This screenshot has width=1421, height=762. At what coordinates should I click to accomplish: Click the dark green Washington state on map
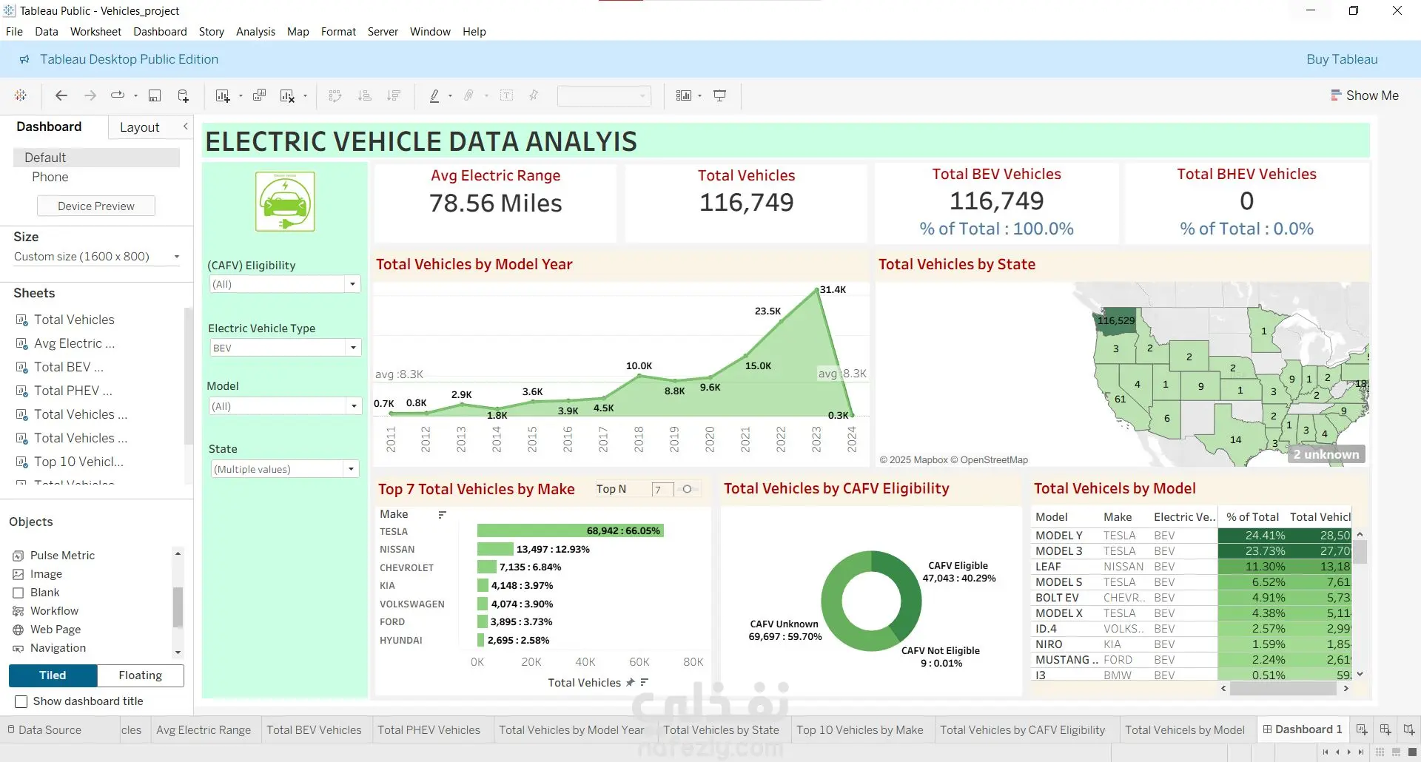click(1116, 321)
